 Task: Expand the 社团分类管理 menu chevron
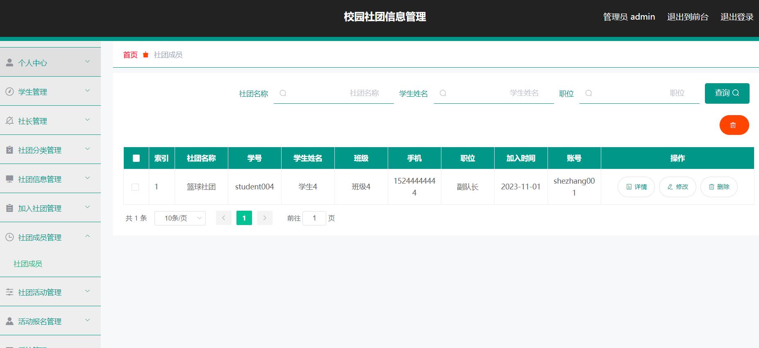coord(87,149)
